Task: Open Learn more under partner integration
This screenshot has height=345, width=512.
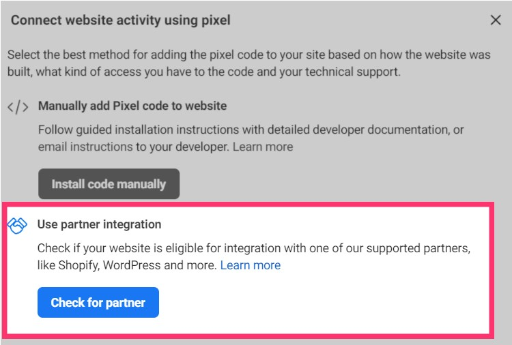Action: (x=251, y=265)
